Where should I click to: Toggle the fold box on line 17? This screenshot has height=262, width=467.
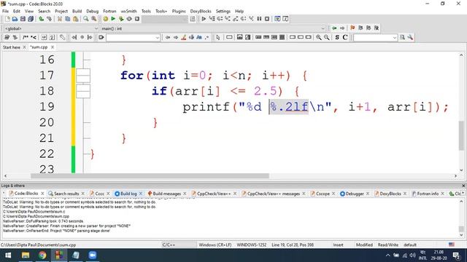83,76
